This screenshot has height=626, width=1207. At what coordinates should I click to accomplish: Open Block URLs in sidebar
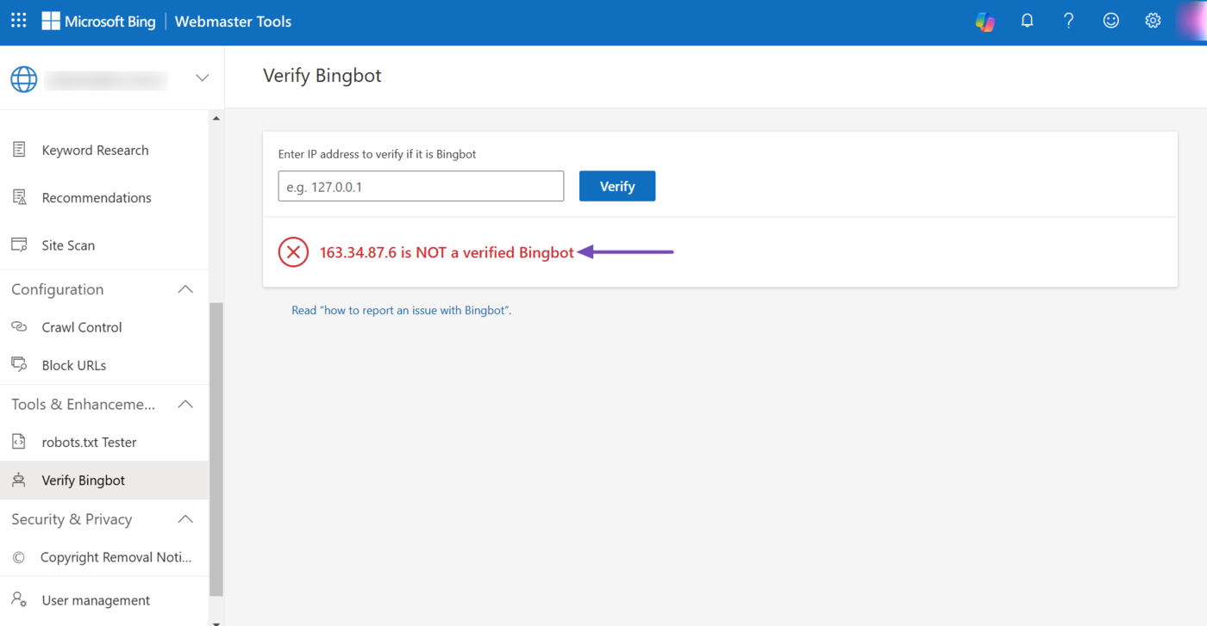click(74, 365)
